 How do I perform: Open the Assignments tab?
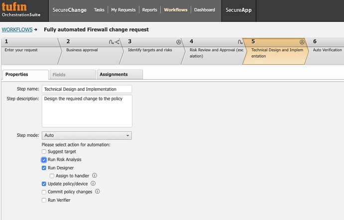[x=120, y=75]
